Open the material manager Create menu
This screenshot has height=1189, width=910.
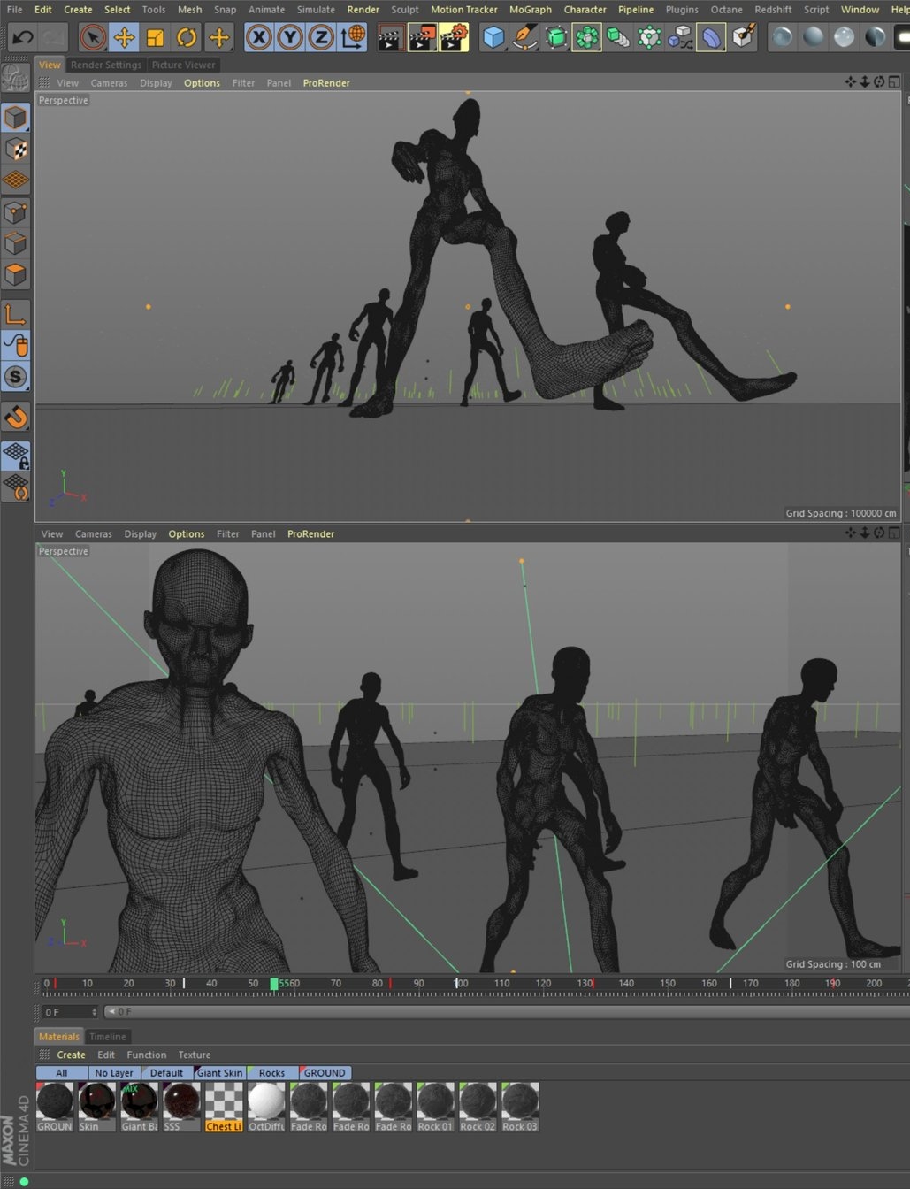[x=71, y=1055]
